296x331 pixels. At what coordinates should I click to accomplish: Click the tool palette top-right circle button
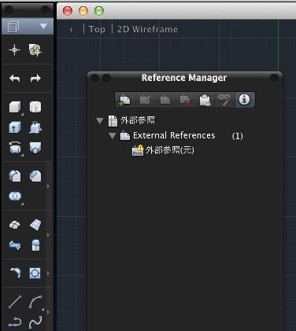point(45,9)
